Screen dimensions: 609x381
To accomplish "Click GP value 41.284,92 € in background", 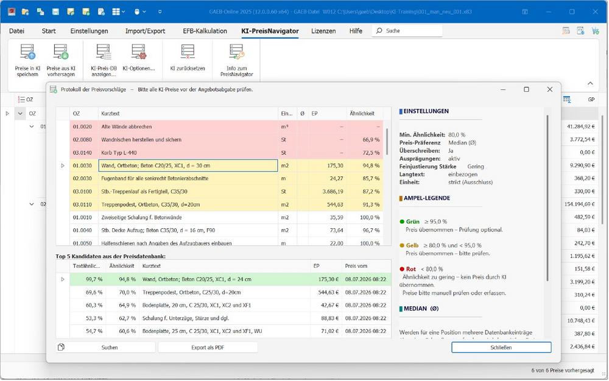I will tap(580, 127).
